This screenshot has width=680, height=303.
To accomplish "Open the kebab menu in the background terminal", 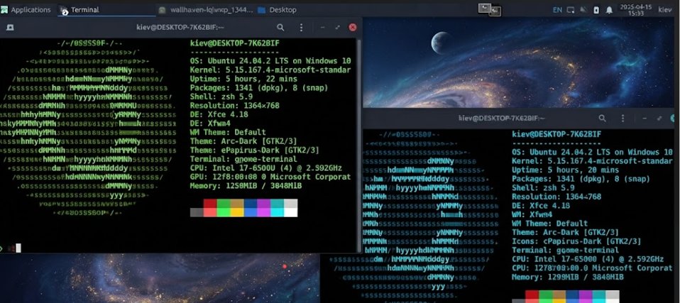I will pyautogui.click(x=623, y=118).
